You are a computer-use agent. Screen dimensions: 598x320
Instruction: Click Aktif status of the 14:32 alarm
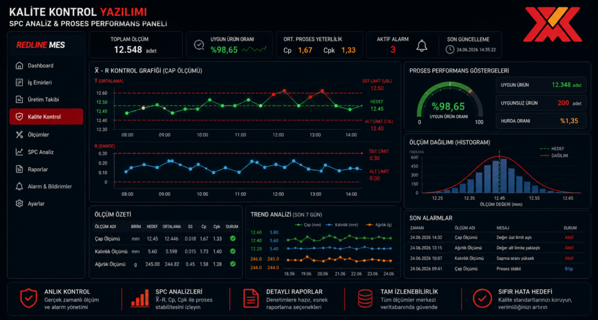click(569, 237)
